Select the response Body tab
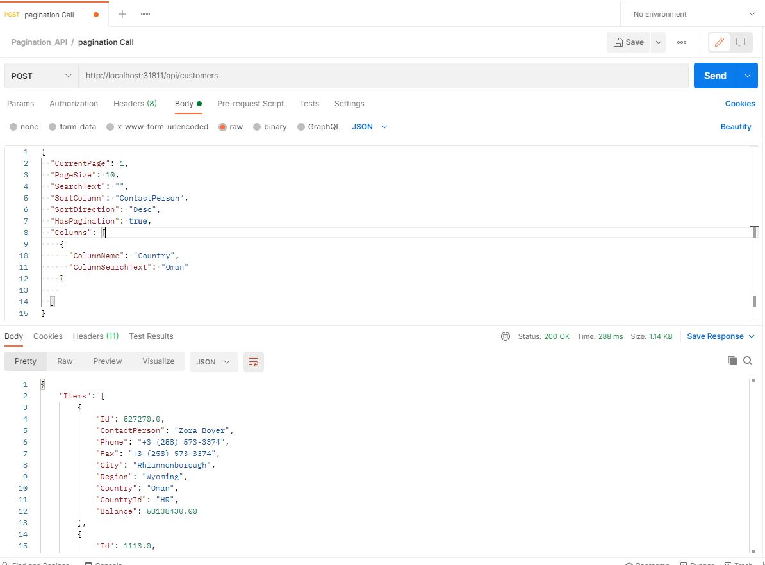This screenshot has width=765, height=565. 13,336
